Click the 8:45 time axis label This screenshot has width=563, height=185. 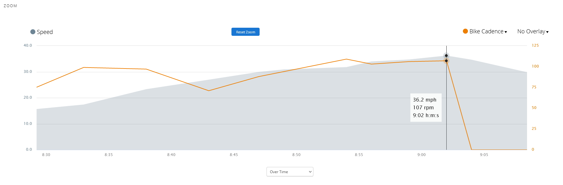234,155
